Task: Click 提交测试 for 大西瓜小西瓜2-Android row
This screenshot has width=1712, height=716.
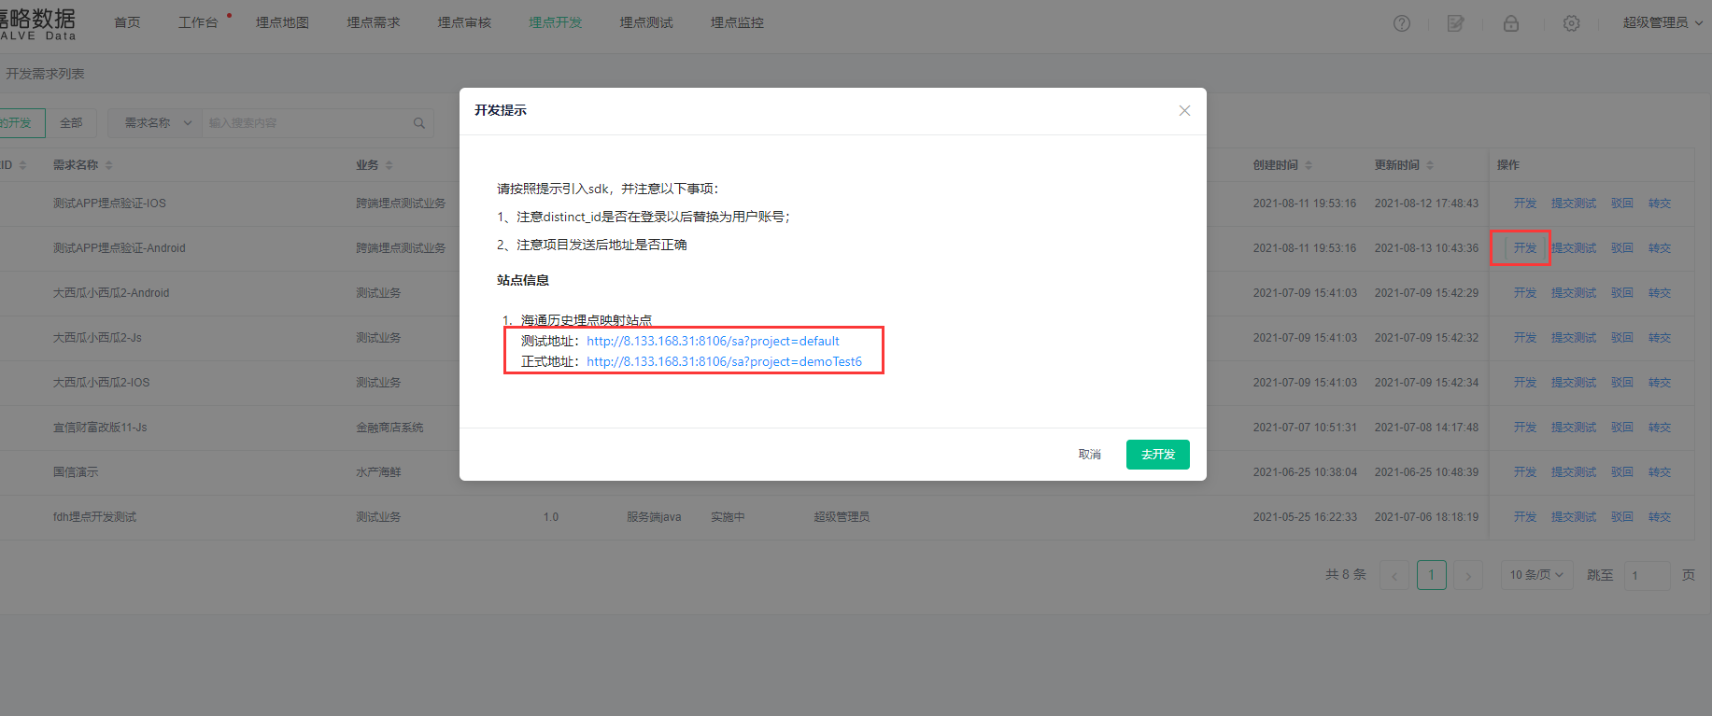Action: (x=1574, y=293)
